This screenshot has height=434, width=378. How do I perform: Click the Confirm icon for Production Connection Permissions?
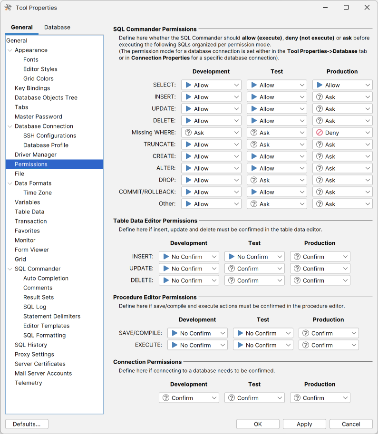coord(297,398)
